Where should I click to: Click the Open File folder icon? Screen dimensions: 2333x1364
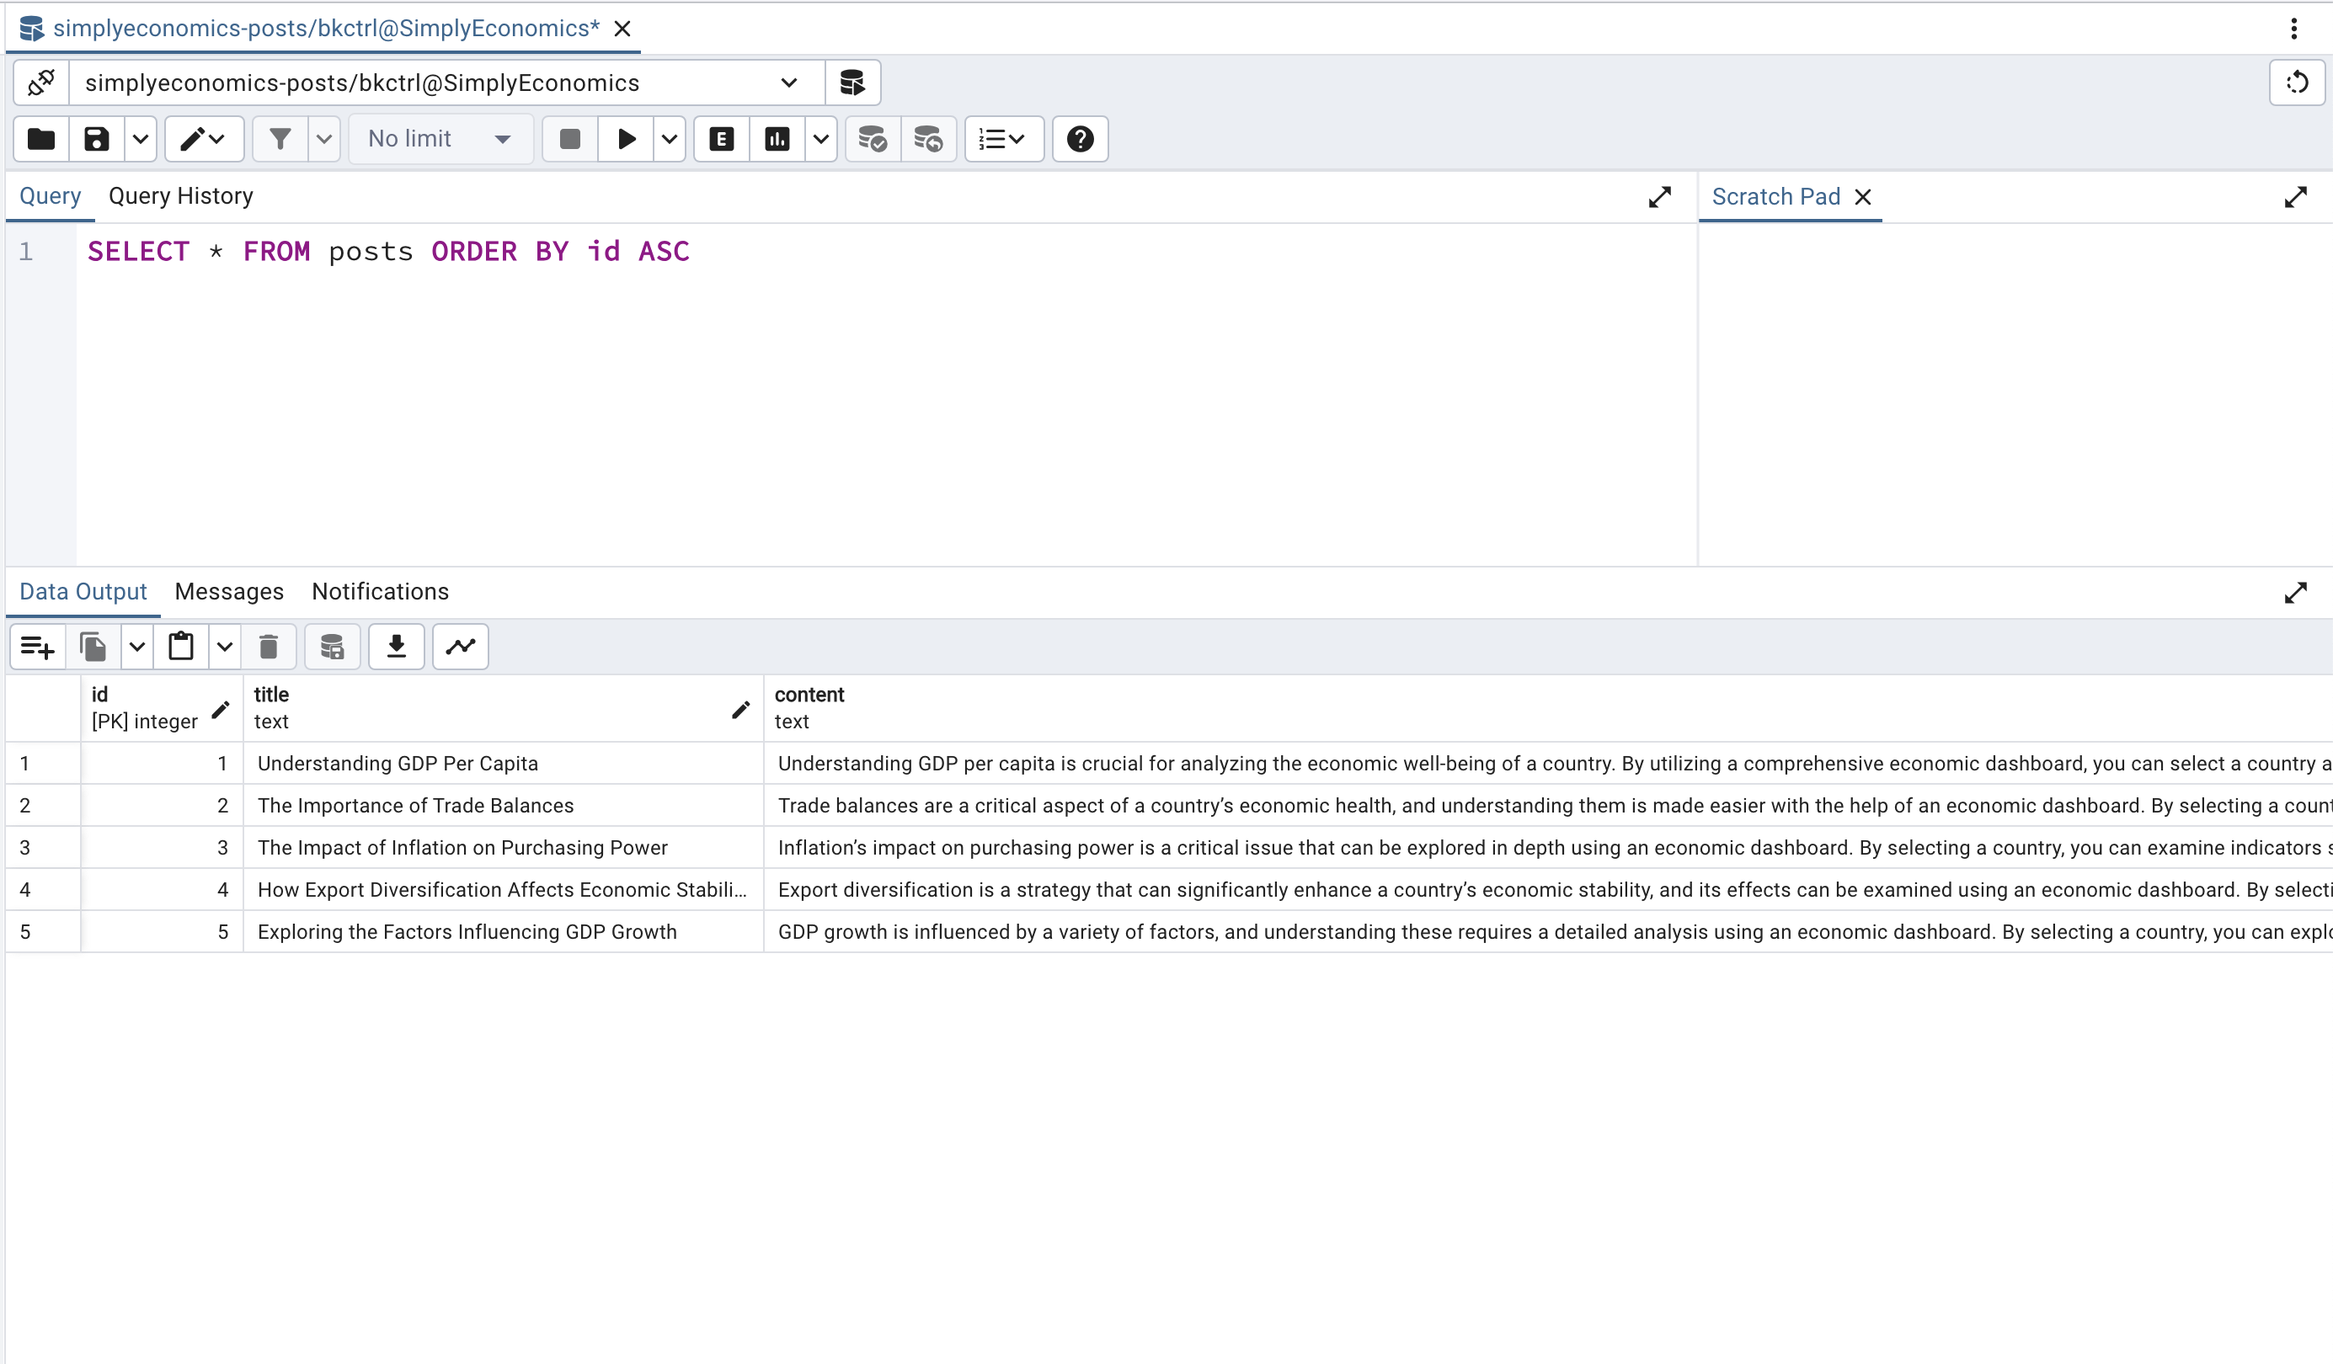[x=41, y=139]
